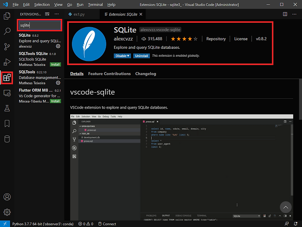Open the Go menu
The image size is (302, 227).
[69, 5]
